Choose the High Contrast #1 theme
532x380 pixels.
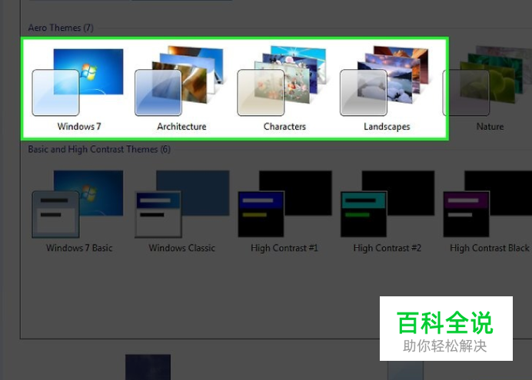point(284,211)
